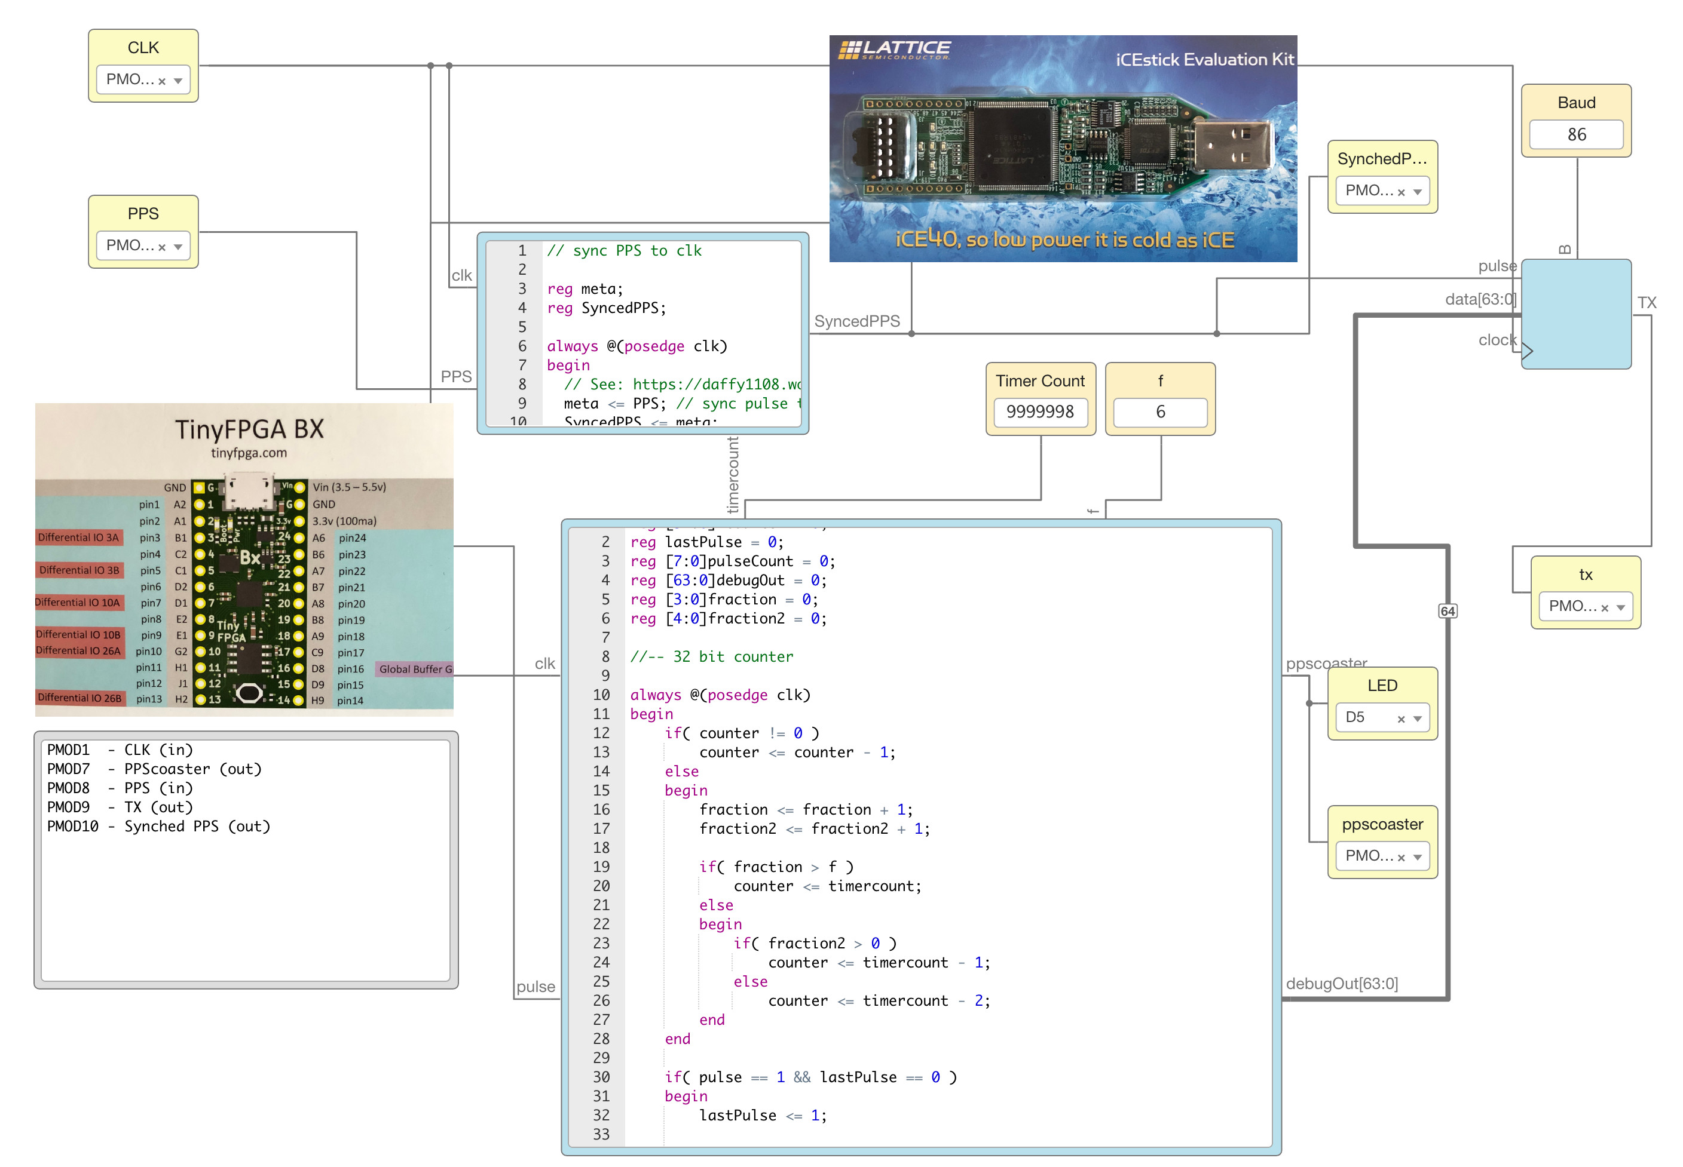Click the SyncedPPS output port label
The image size is (1683, 1167).
pos(857,321)
